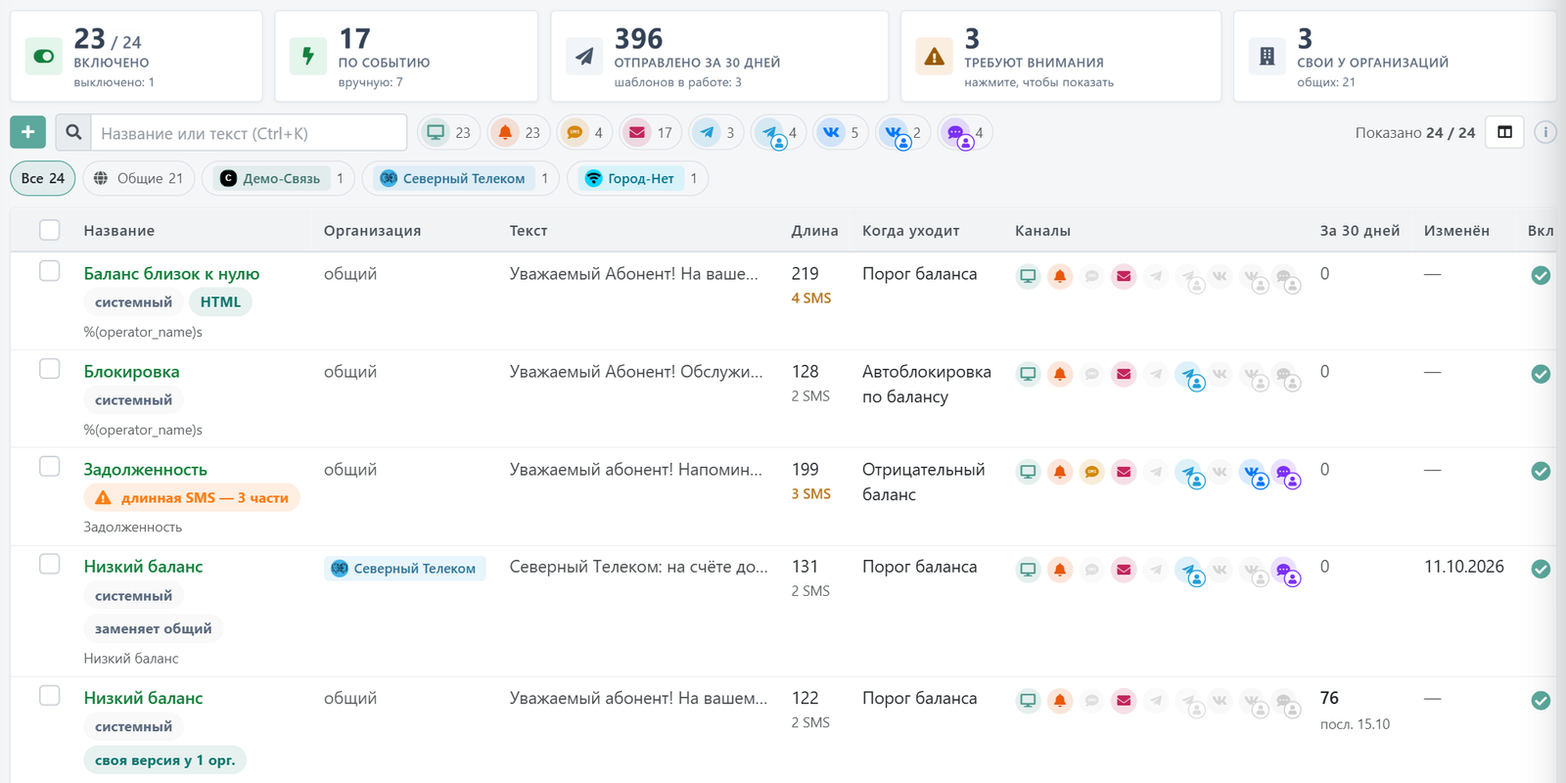Select the Общие 21 filter tab
Image resolution: width=1566 pixels, height=783 pixels.
[x=139, y=178]
